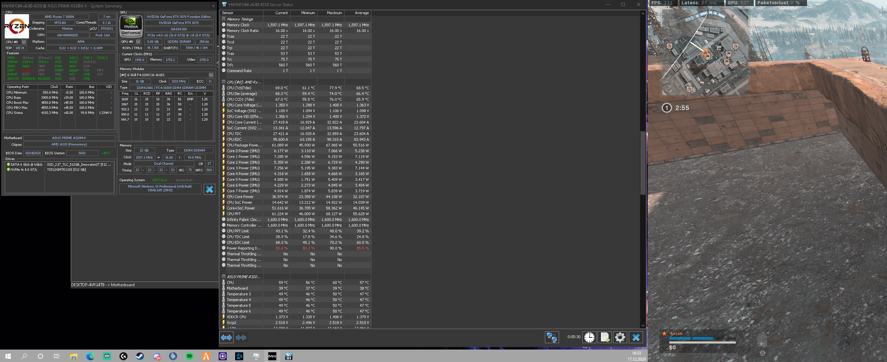The image size is (887, 362).
Task: Open CPU #0 selector dropdown
Action: [x=24, y=42]
